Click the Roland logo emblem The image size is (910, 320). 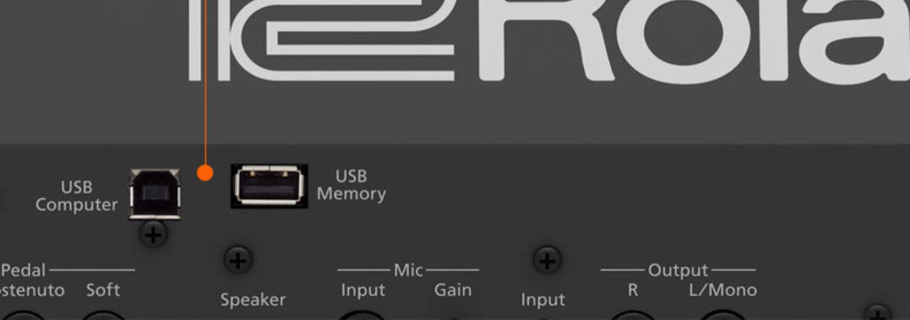pyautogui.click(x=322, y=40)
